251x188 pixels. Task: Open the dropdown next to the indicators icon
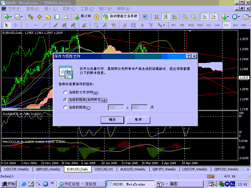[x=250, y=16]
